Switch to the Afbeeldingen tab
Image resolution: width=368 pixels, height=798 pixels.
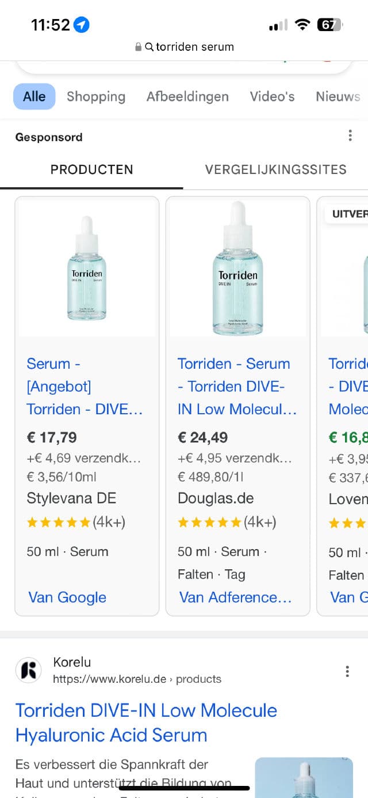click(x=187, y=96)
